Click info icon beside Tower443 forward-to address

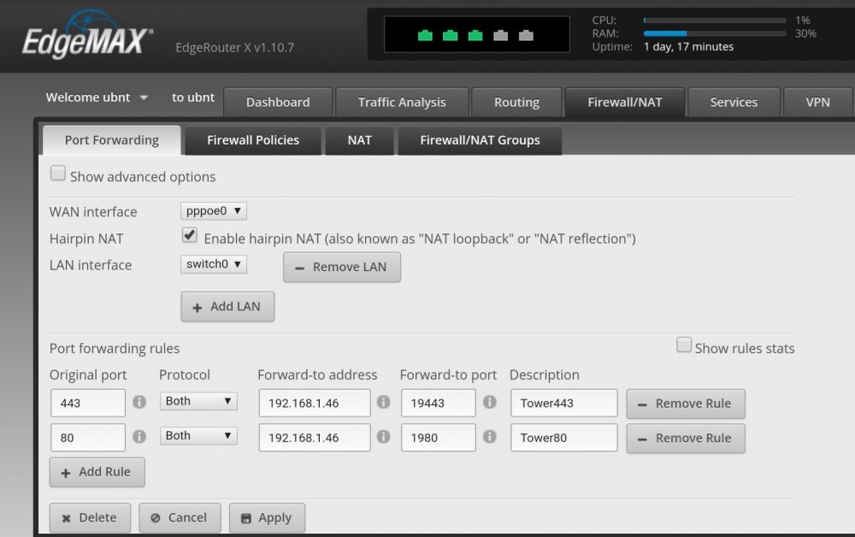pyautogui.click(x=383, y=403)
